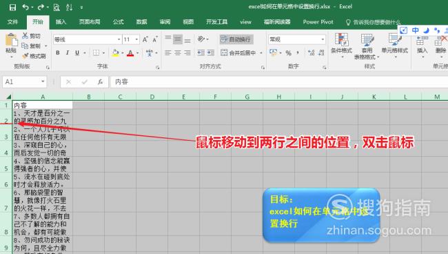
Task: Expand the Merge & Center (合并后居中) arrow
Action: click(x=261, y=53)
